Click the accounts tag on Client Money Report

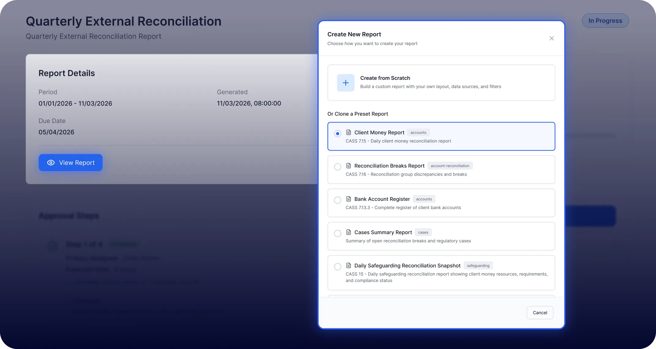(x=418, y=133)
